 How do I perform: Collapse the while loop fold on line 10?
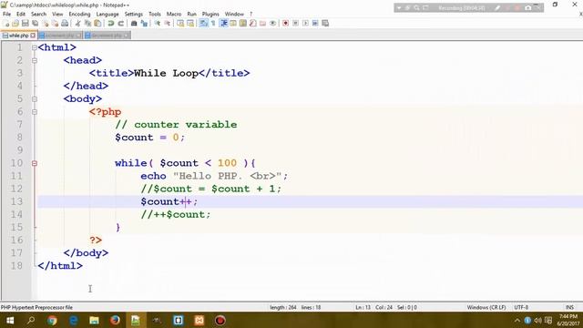(35, 163)
